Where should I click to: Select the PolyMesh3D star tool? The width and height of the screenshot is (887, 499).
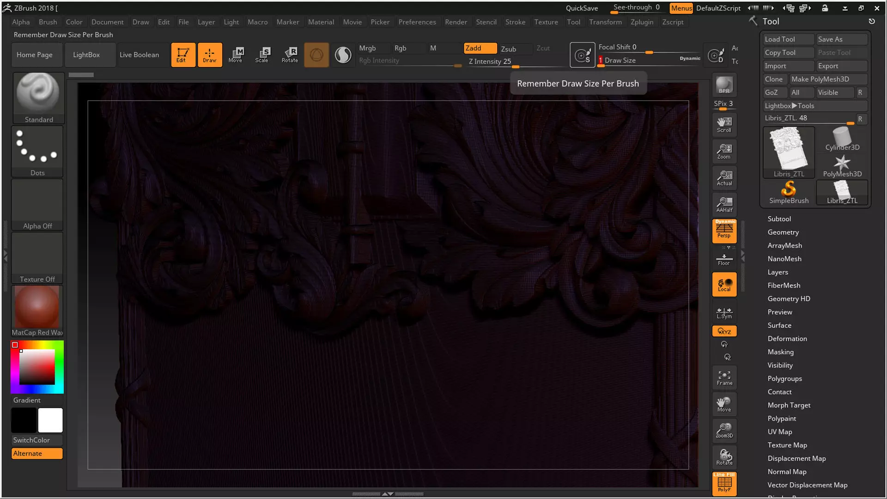coord(842,166)
